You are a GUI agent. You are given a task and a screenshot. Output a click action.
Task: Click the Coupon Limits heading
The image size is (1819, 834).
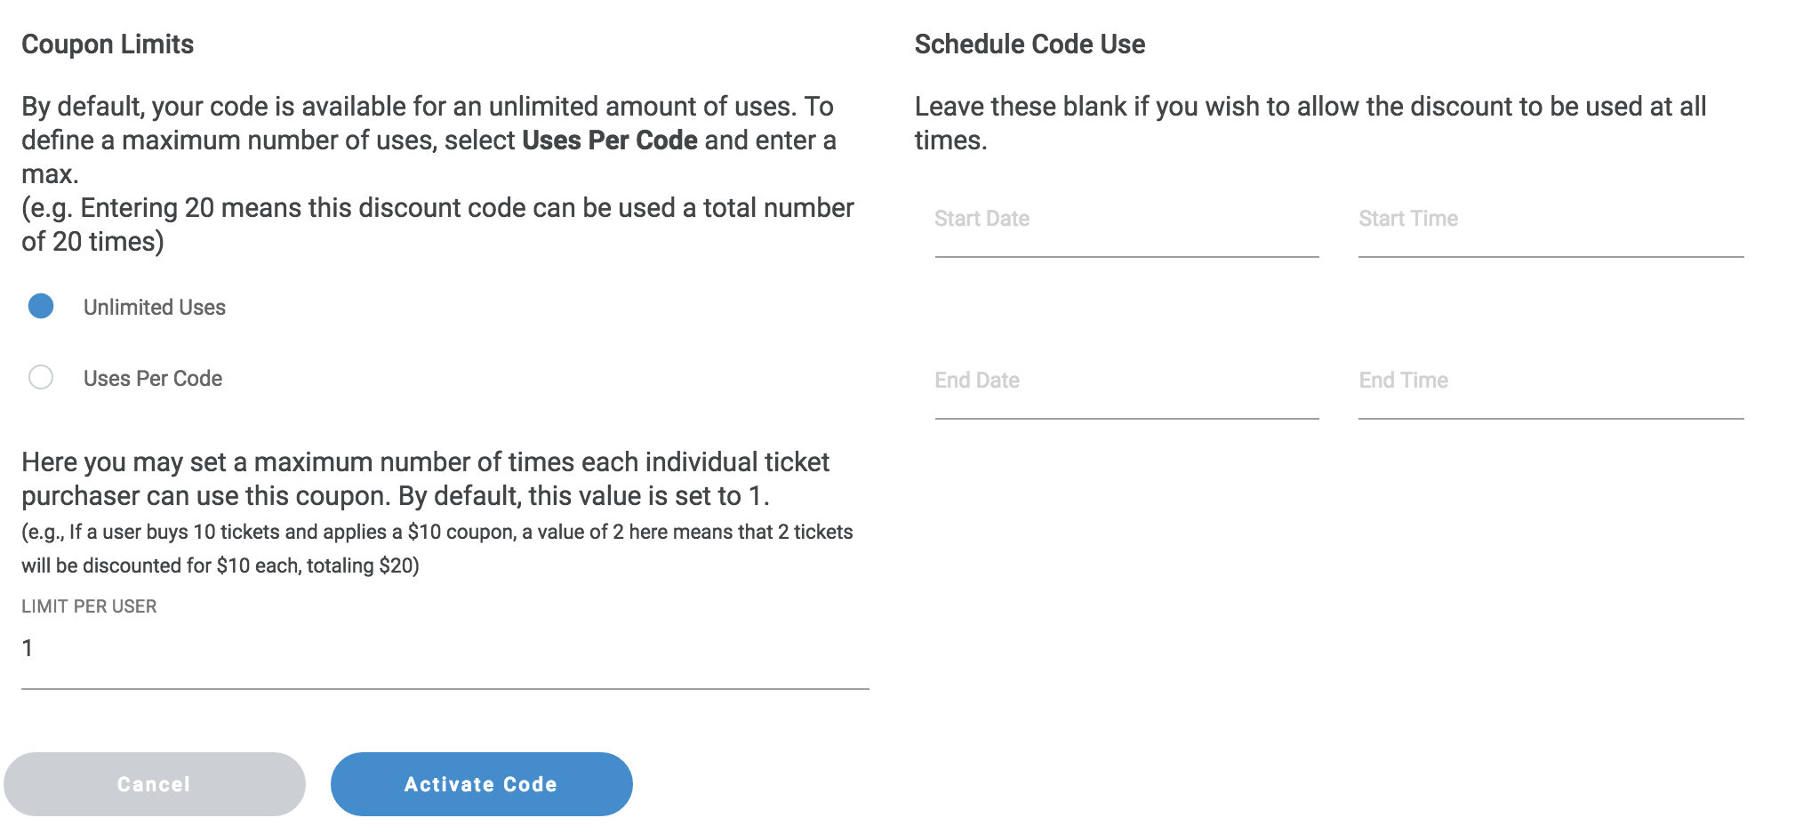tap(108, 44)
